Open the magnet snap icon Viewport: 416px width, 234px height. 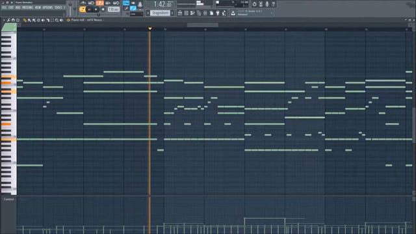pos(13,20)
